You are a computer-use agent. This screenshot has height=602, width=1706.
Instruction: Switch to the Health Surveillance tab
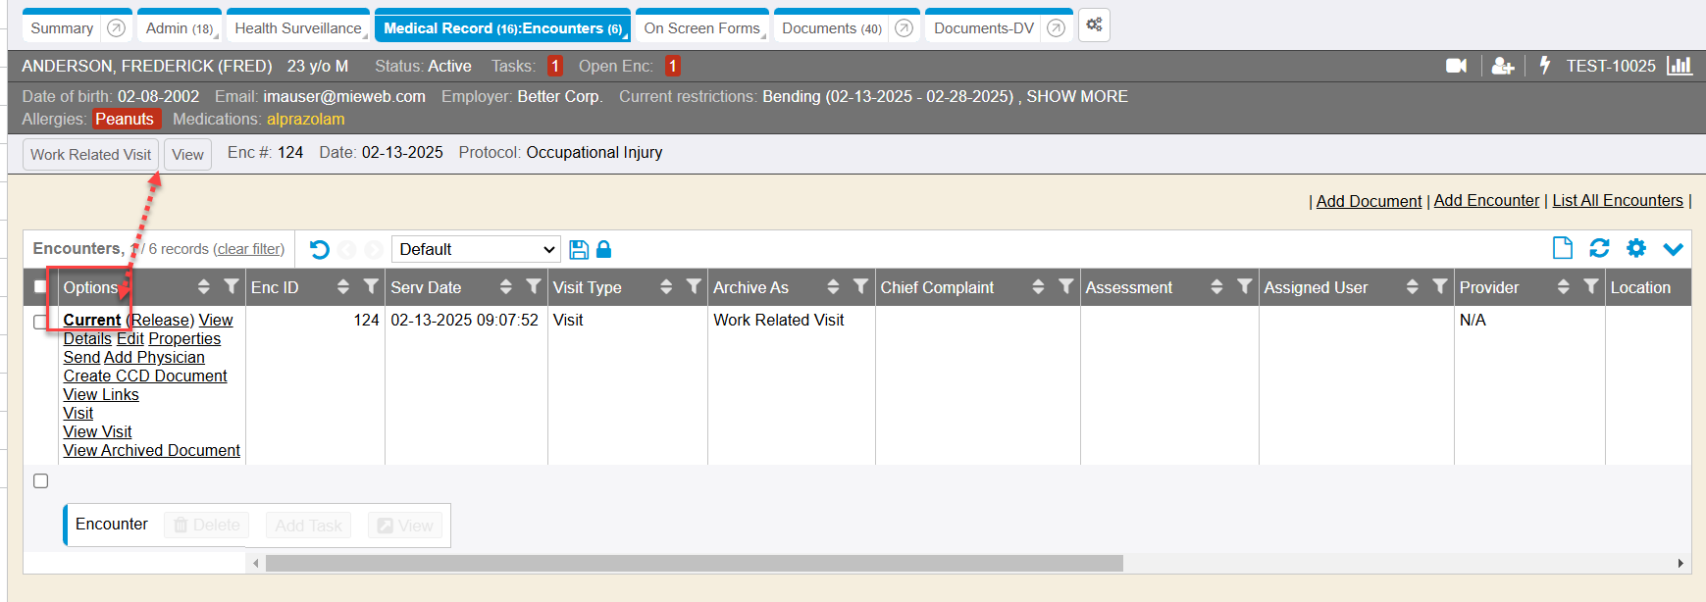click(297, 28)
